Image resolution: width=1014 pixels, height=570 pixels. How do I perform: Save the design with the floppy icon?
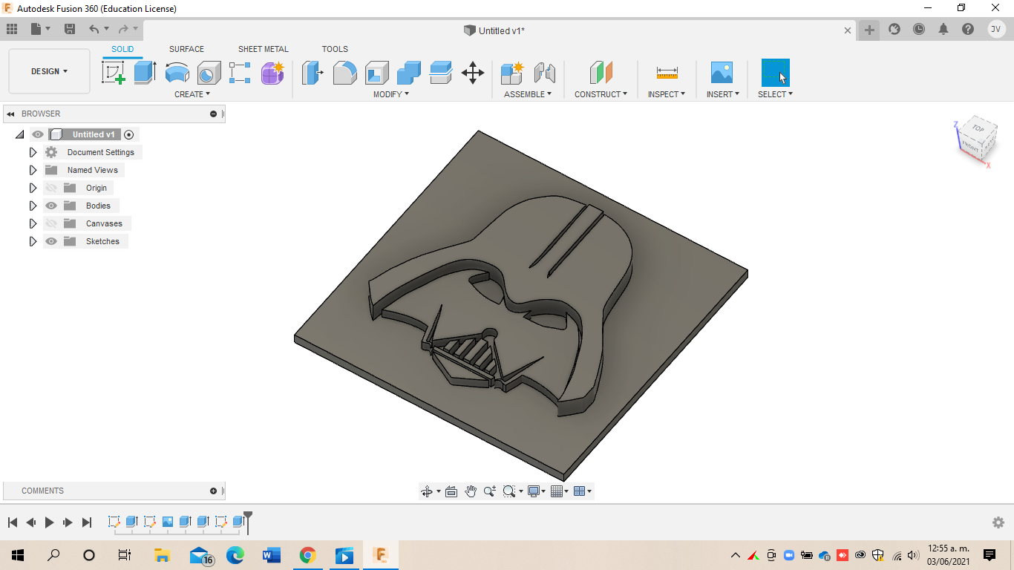[70, 29]
